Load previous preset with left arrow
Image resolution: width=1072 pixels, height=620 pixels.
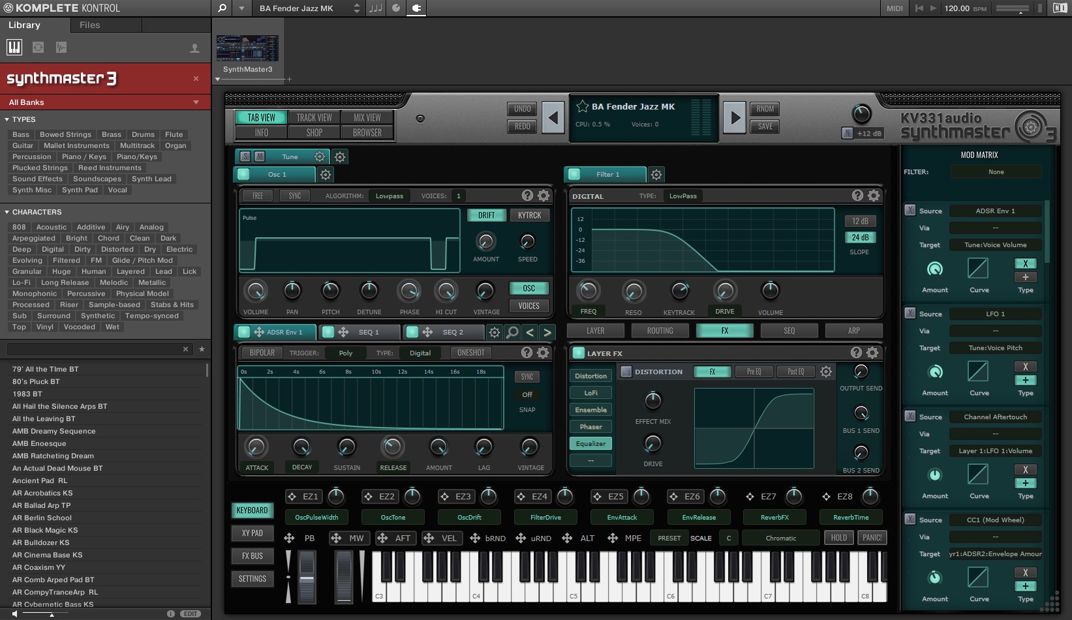pos(553,118)
